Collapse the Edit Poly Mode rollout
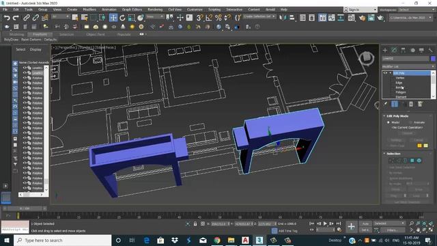This screenshot has height=246, width=437. click(x=384, y=116)
